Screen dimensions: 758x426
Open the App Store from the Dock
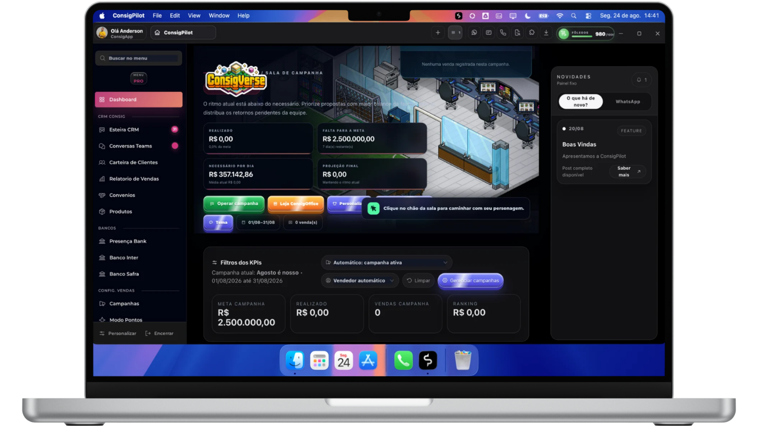[x=368, y=361]
